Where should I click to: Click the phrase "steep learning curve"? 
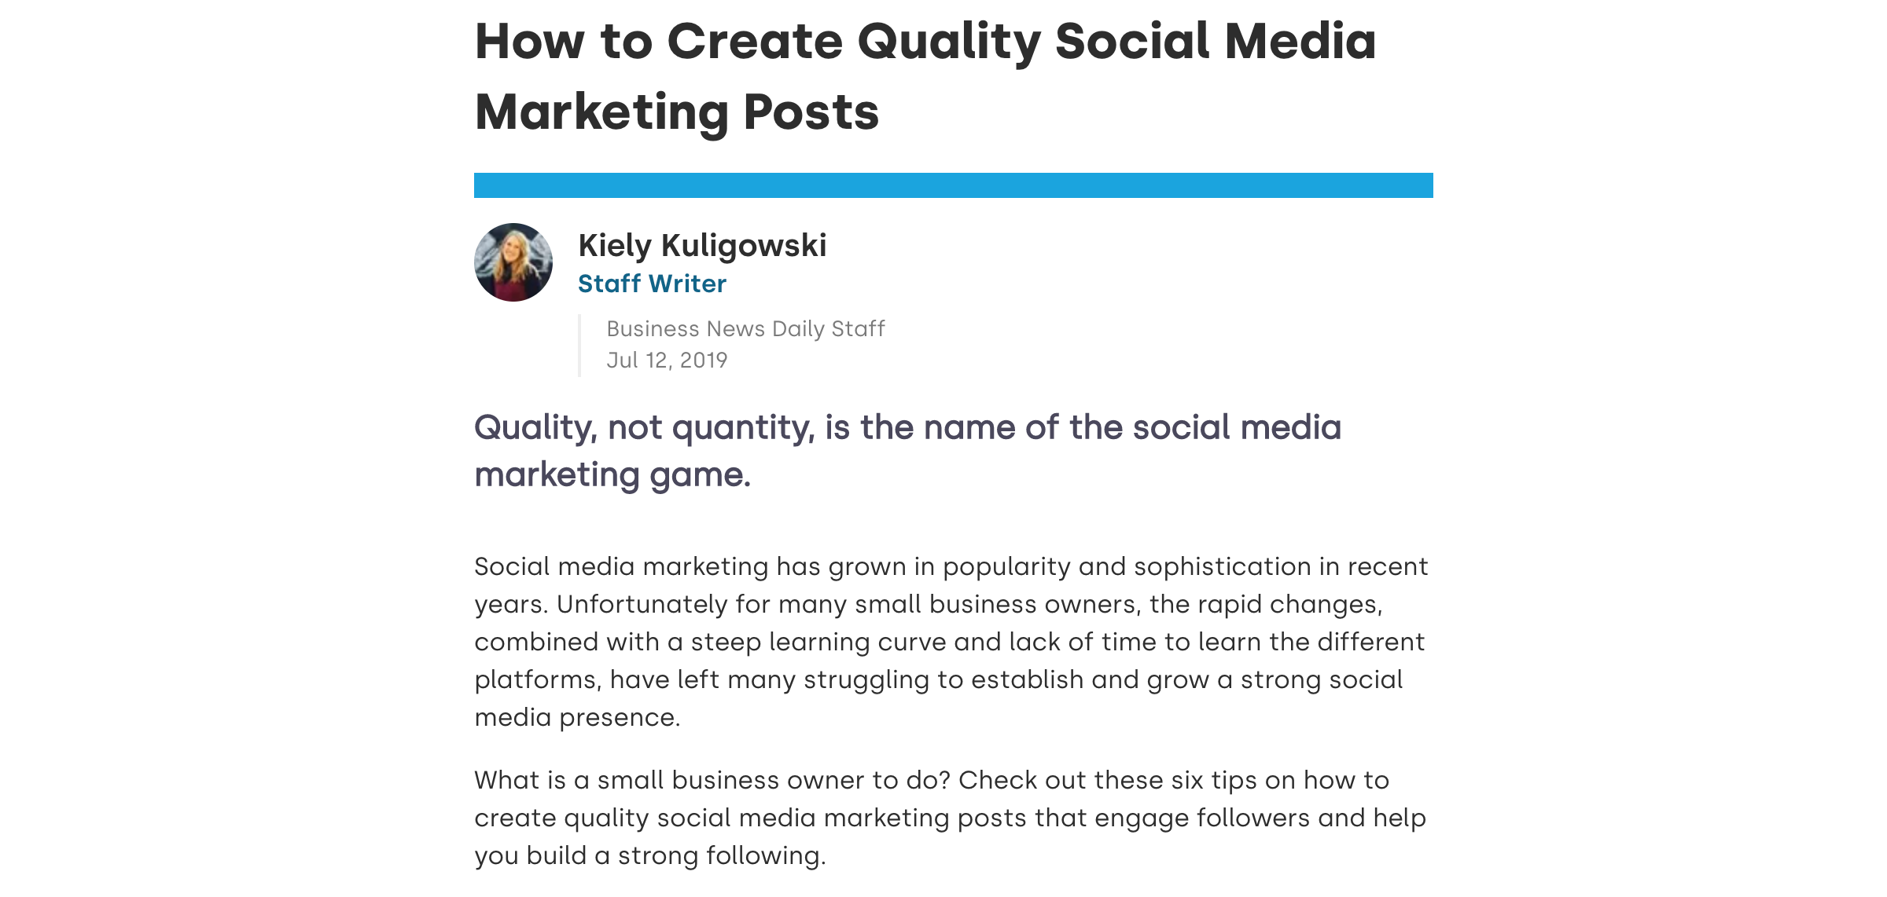click(x=818, y=642)
